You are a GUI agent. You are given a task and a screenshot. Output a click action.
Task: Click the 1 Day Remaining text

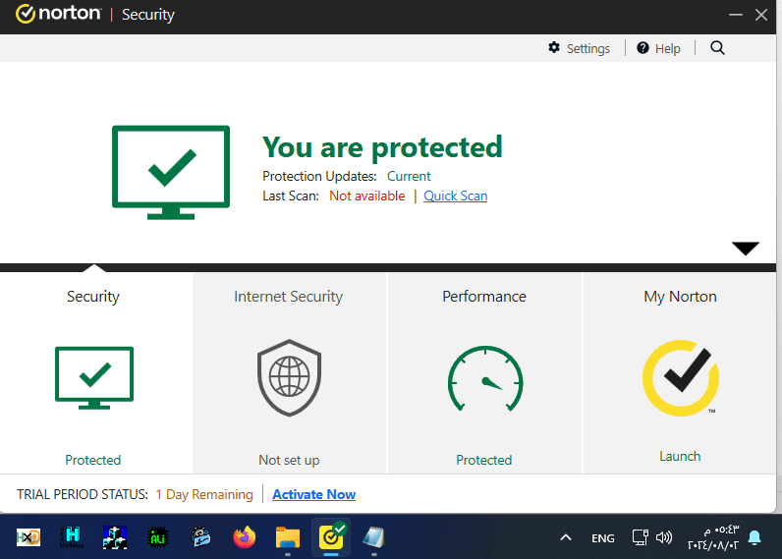204,495
